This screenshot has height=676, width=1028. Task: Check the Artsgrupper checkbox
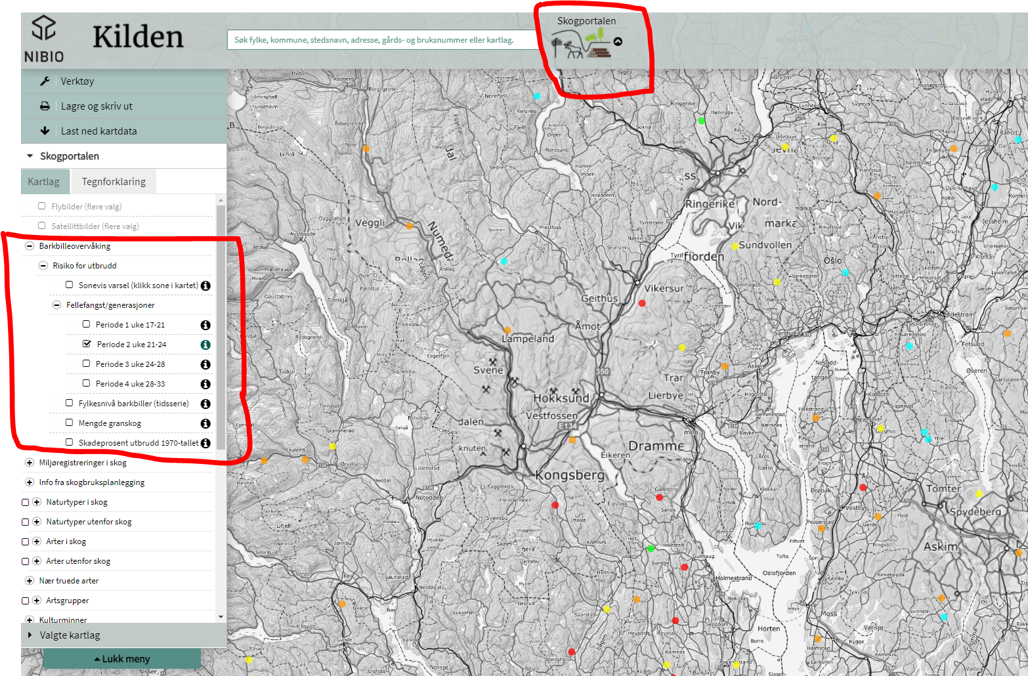[26, 601]
